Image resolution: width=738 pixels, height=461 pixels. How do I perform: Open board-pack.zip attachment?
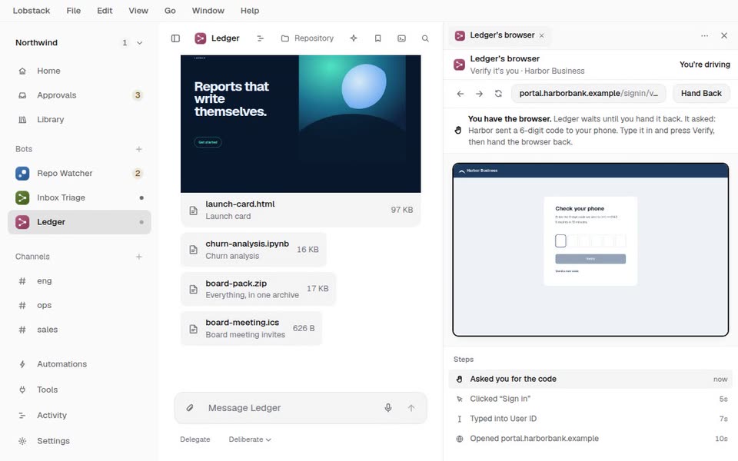tap(258, 289)
